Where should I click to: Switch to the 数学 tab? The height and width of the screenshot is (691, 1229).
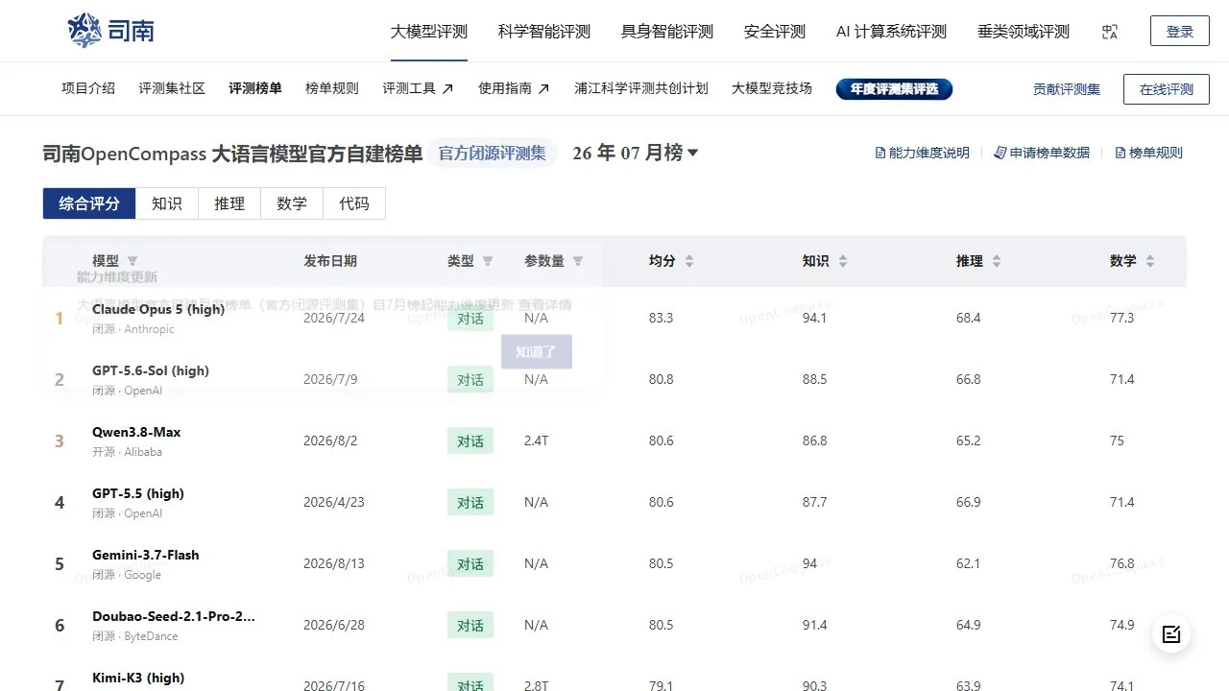point(292,203)
